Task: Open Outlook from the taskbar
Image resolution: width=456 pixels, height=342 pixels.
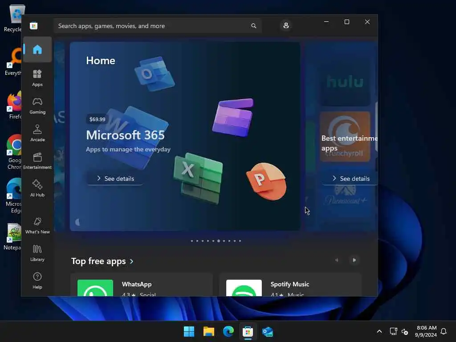Action: tap(267, 331)
